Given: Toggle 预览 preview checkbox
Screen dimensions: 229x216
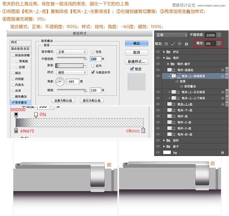Looking at the screenshot, I should (132, 69).
